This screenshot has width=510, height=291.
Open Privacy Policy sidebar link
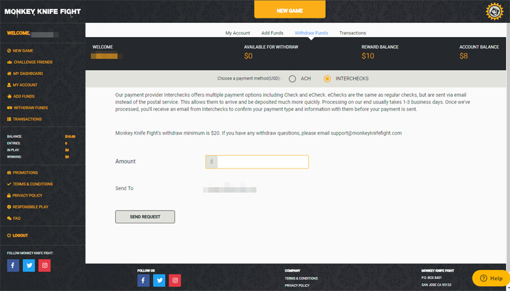point(24,195)
